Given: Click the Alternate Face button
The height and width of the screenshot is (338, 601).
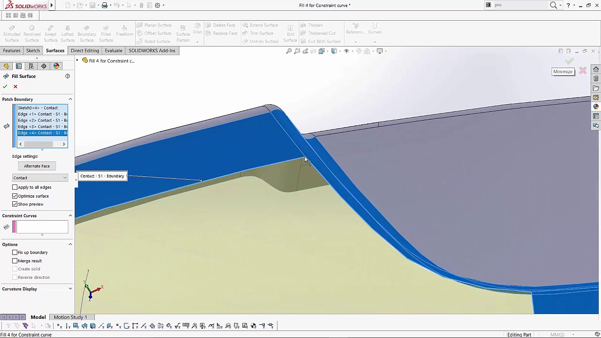Looking at the screenshot, I should (37, 166).
